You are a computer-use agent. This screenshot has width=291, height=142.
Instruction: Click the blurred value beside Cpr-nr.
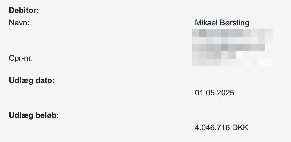click(232, 62)
